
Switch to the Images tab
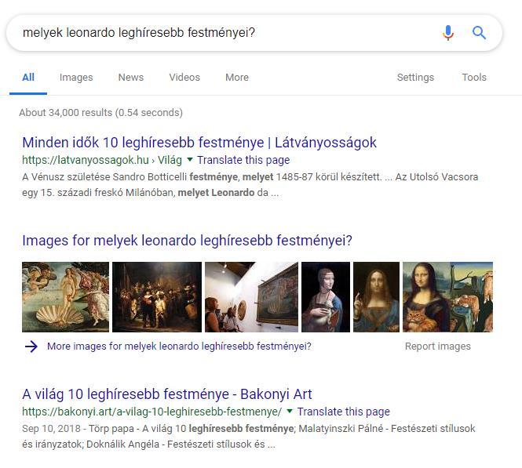pyautogui.click(x=76, y=77)
